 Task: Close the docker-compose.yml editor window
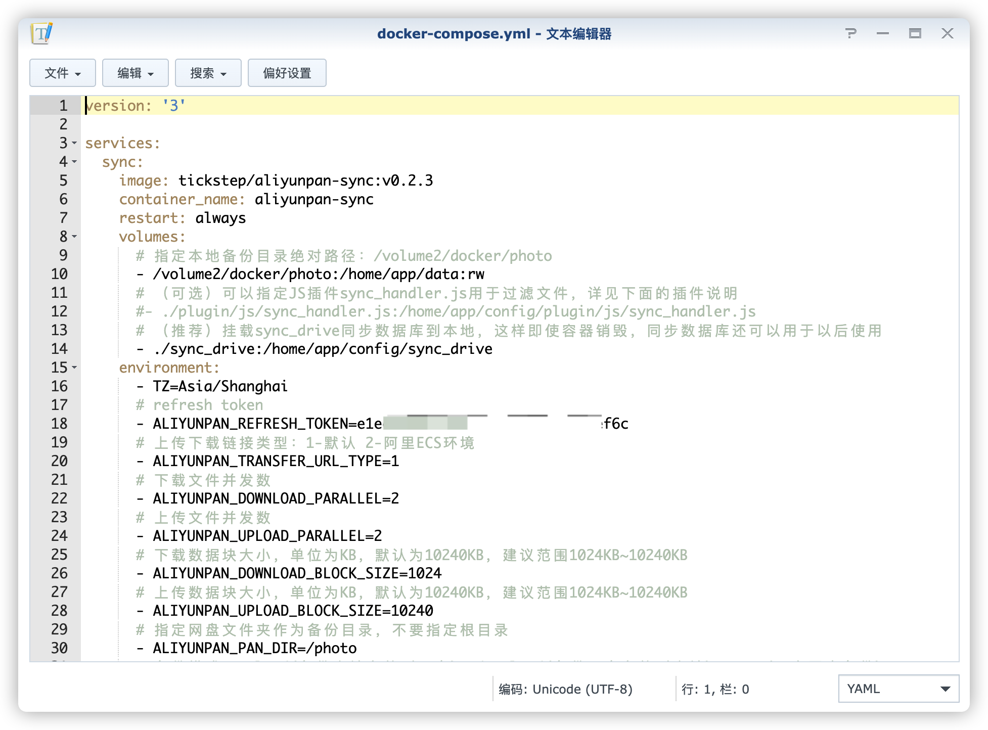(948, 33)
